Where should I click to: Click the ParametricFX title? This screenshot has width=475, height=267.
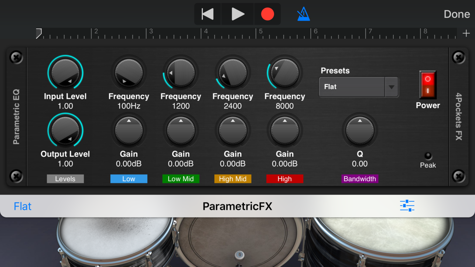click(237, 206)
